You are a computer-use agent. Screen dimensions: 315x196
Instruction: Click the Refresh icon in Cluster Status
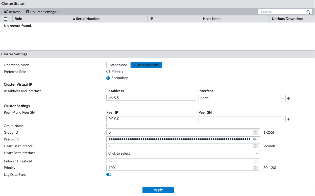click(6, 12)
